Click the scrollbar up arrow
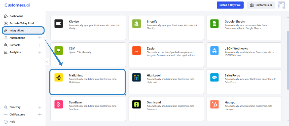 [288, 18]
